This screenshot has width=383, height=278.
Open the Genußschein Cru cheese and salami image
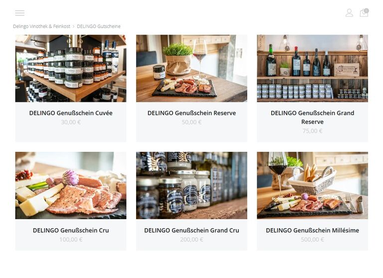(x=71, y=185)
